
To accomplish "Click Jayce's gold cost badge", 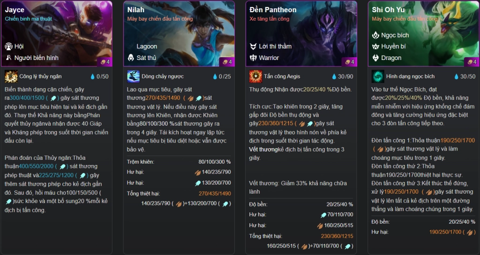I will click(105, 62).
